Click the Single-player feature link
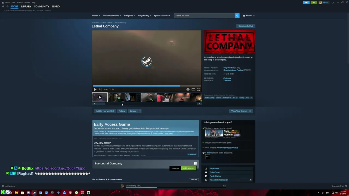Viewport: 349px width, 196px height. point(214,169)
